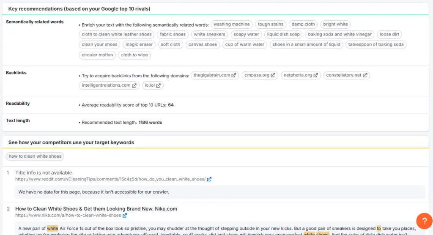Click external link icon beside cmpusa.org
433x235 pixels.
point(273,75)
